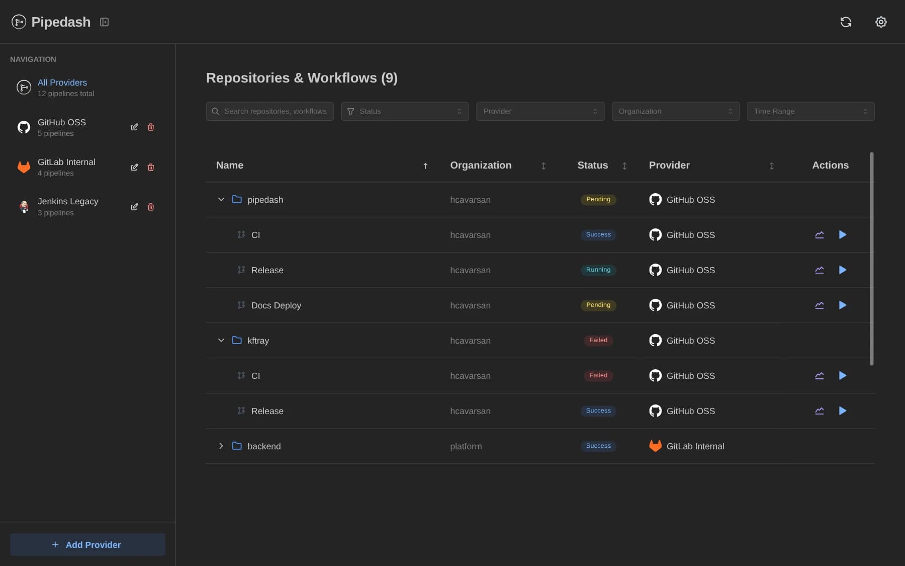Screen dimensions: 905x566
Task: Open the Status filter dropdown
Action: pyautogui.click(x=405, y=111)
